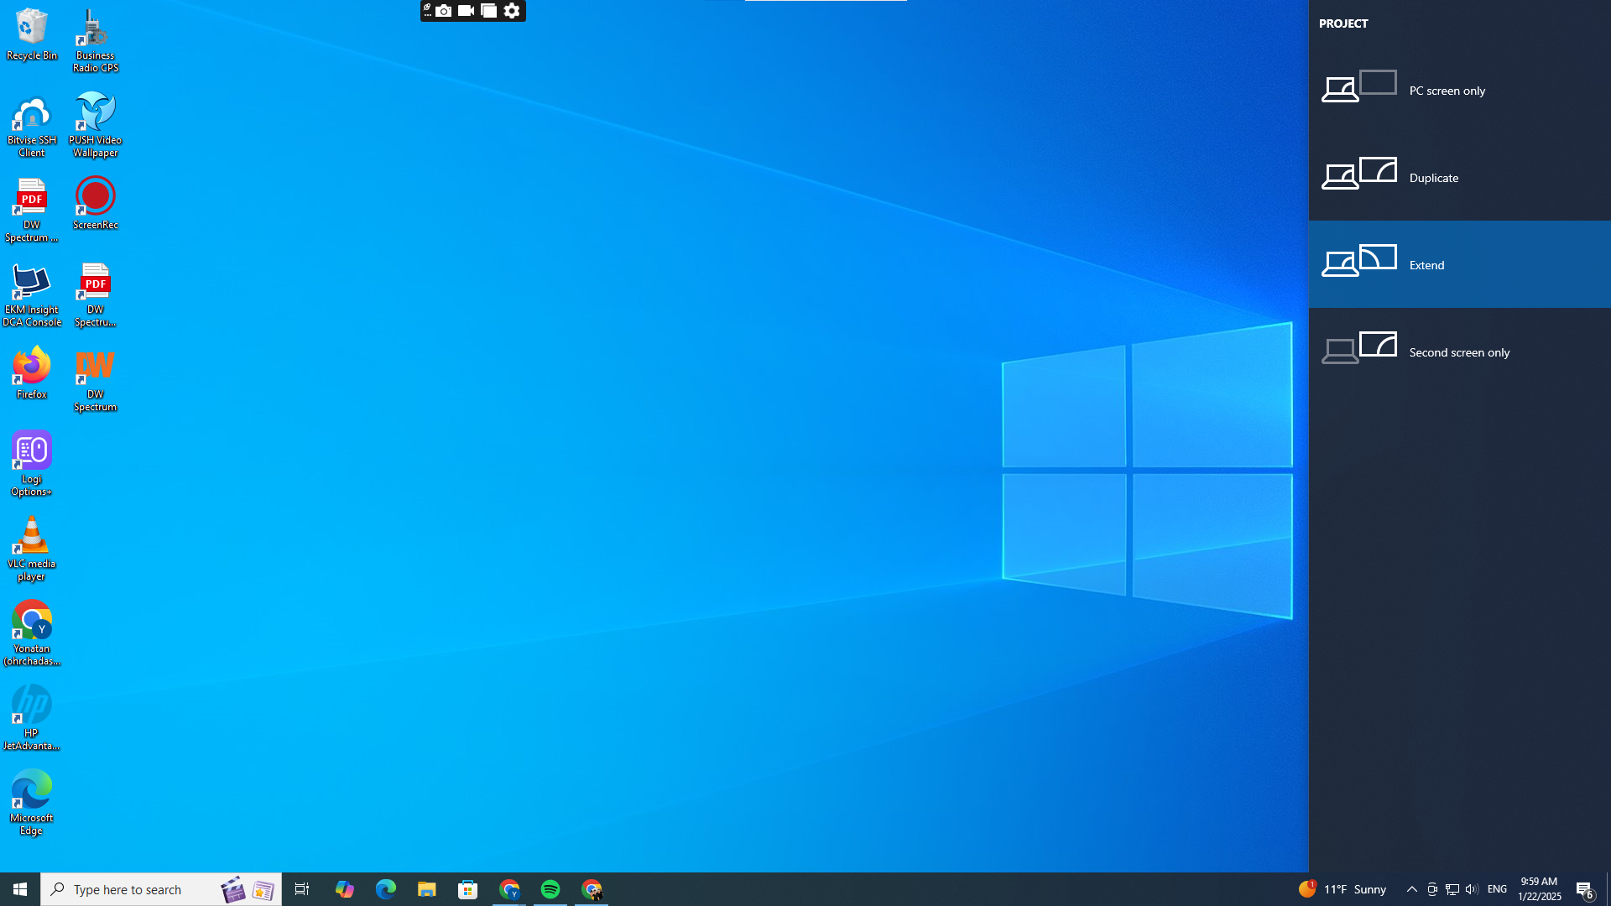Select Second screen only option
Screen dimensions: 1611x906
coord(1458,351)
